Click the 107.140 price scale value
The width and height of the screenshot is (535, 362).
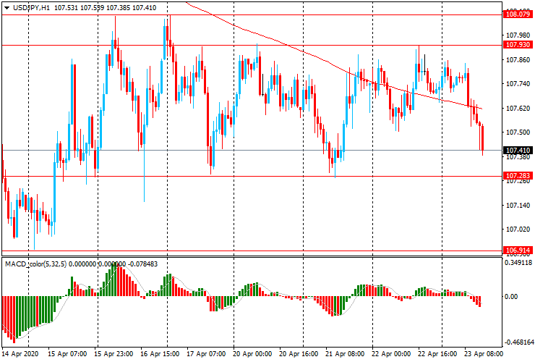coord(518,205)
